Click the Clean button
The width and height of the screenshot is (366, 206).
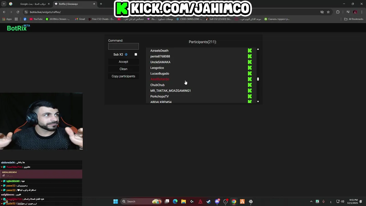(x=124, y=69)
